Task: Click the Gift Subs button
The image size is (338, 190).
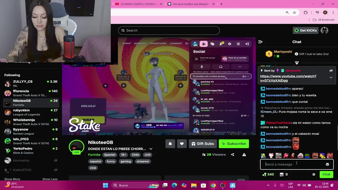Action: tap(203, 144)
